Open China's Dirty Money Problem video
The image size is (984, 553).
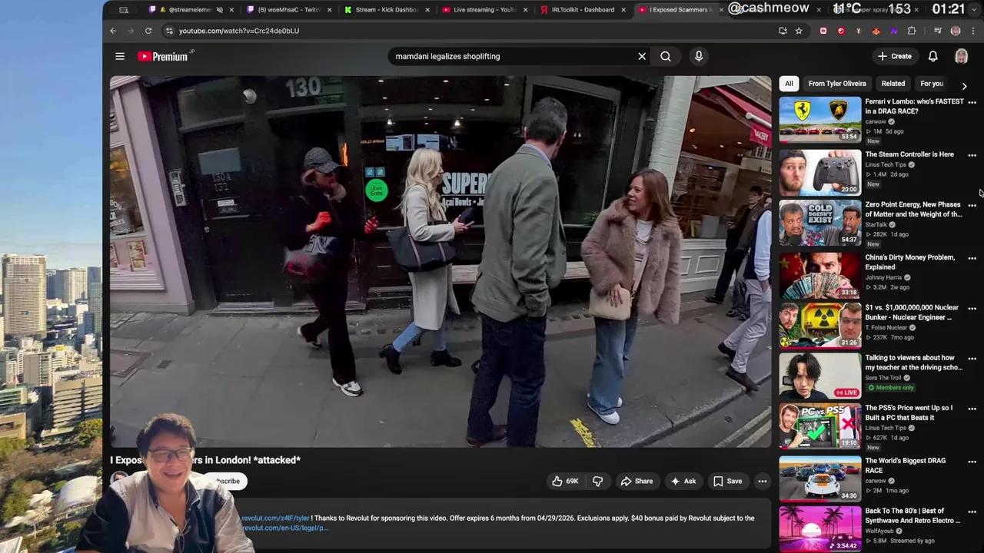(910, 262)
